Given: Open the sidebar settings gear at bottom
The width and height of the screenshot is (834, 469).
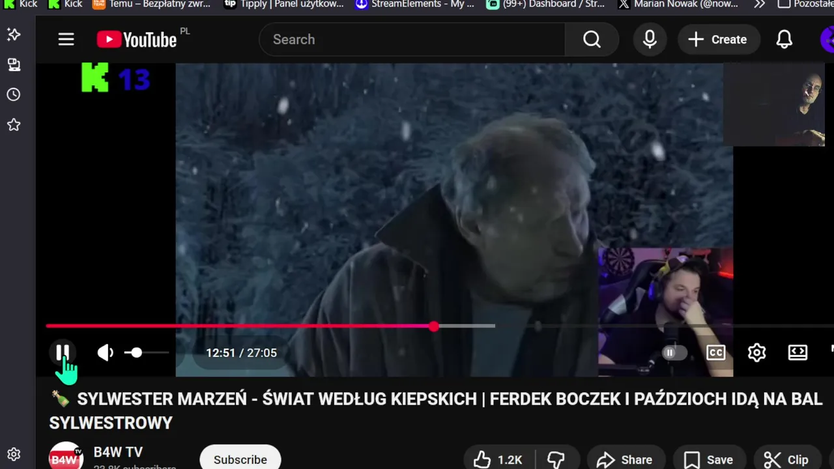Looking at the screenshot, I should click(x=14, y=454).
